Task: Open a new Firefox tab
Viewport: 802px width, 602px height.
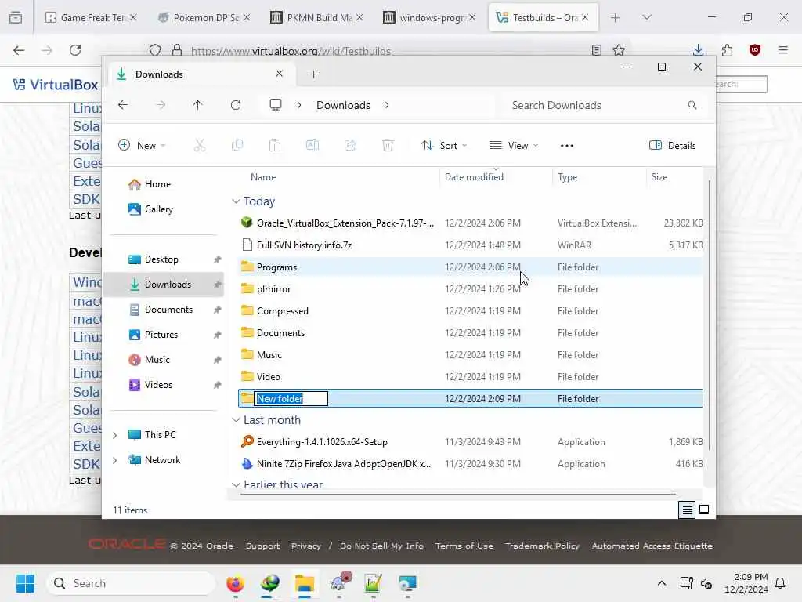Action: coord(616,17)
